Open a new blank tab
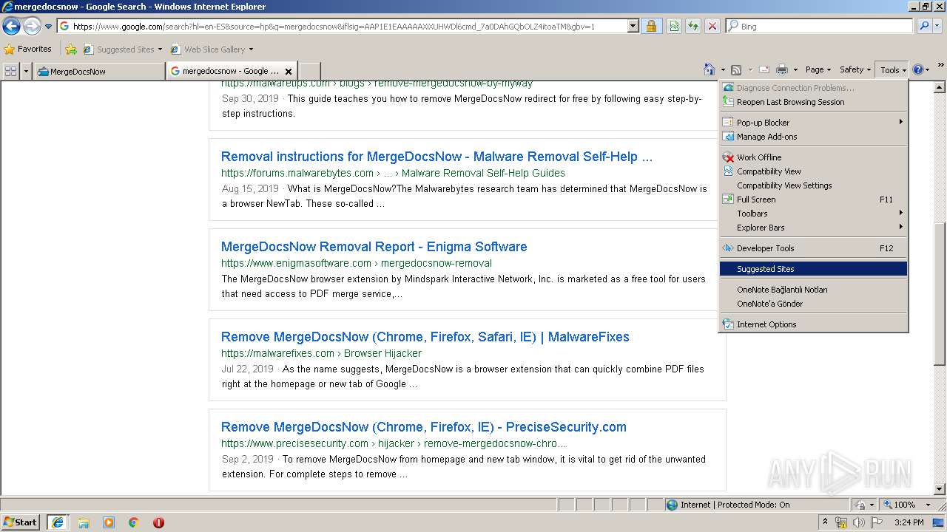The height and width of the screenshot is (532, 947). (309, 71)
